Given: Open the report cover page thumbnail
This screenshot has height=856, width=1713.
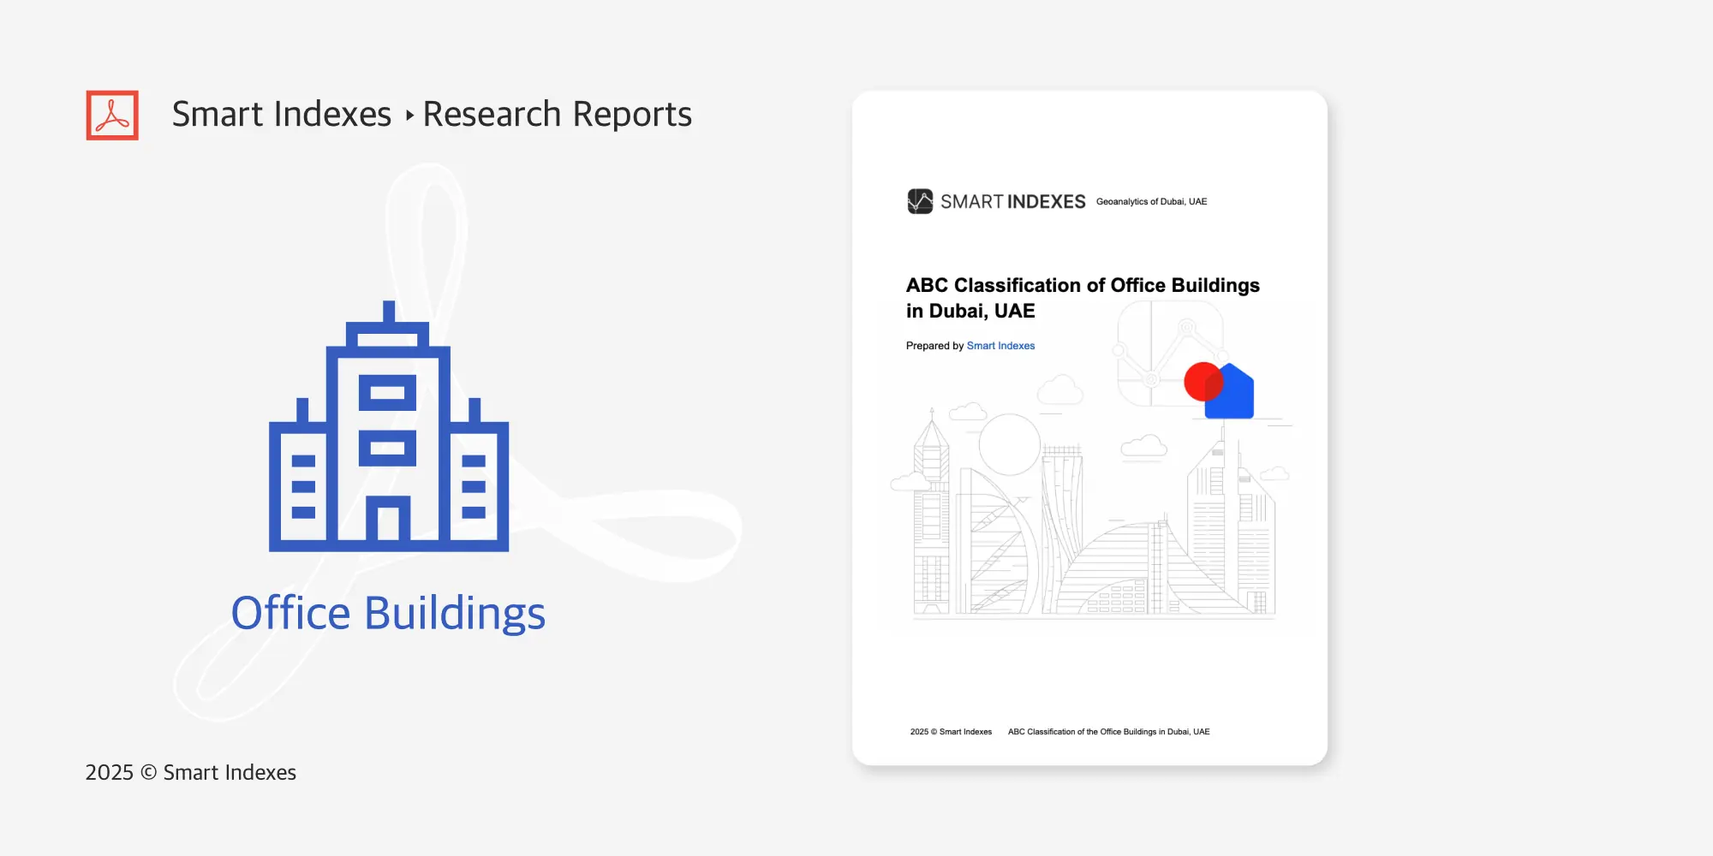Looking at the screenshot, I should [1089, 428].
